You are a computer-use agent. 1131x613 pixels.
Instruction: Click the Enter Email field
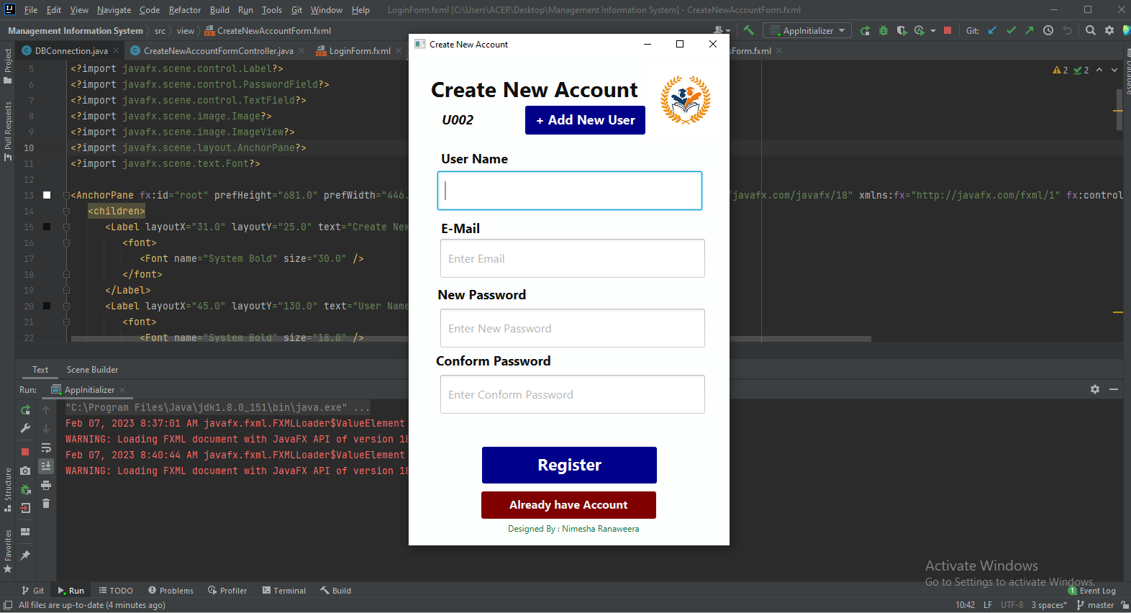[x=573, y=258]
